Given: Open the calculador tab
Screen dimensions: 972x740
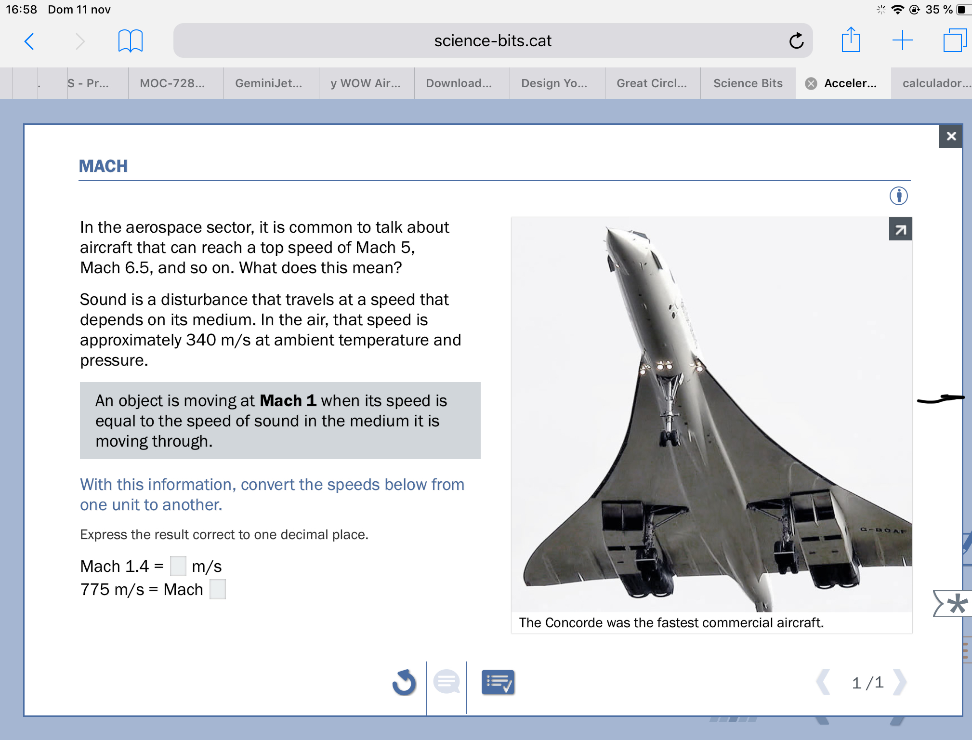Looking at the screenshot, I should click(934, 84).
